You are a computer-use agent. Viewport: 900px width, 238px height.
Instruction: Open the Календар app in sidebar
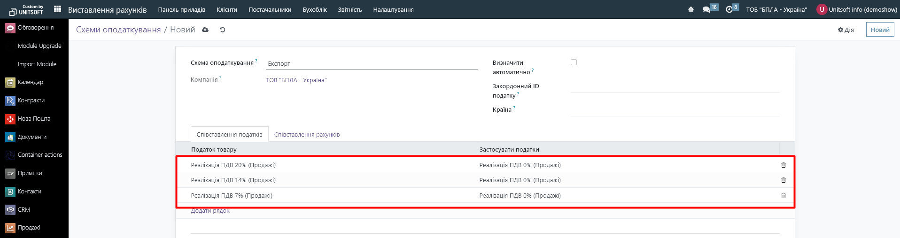pyautogui.click(x=31, y=82)
